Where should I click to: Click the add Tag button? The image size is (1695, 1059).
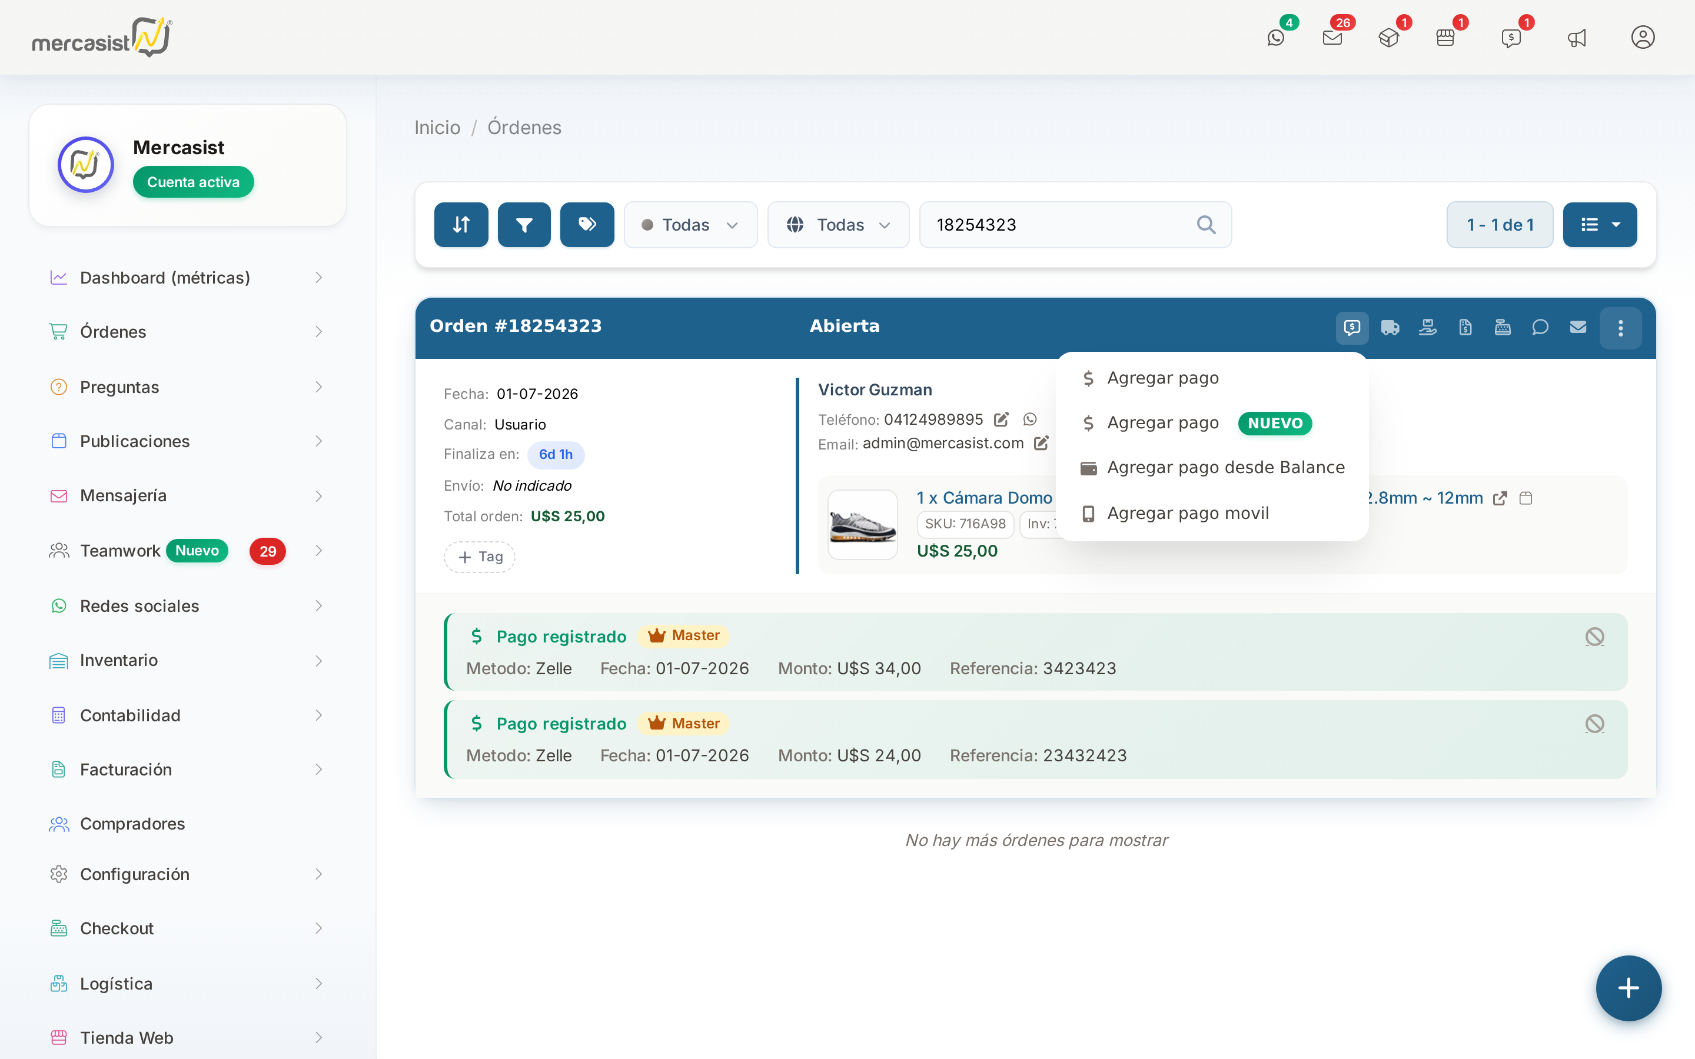[480, 557]
